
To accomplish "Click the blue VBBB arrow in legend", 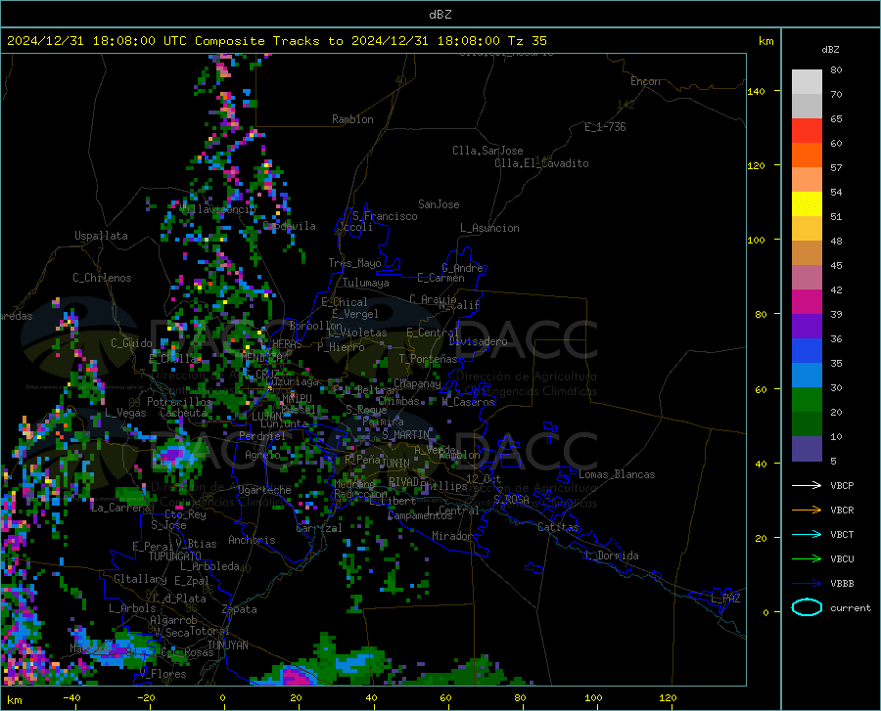I will click(x=807, y=584).
